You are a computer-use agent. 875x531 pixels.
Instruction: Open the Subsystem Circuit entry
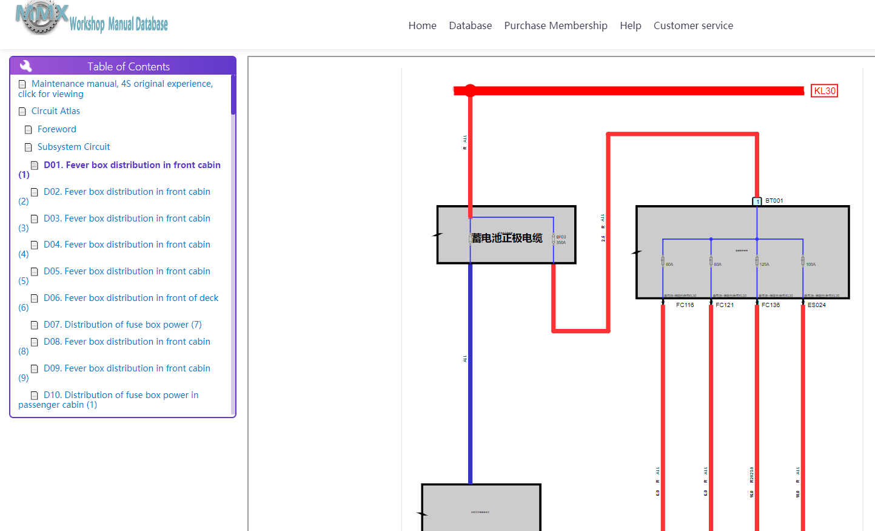point(74,147)
